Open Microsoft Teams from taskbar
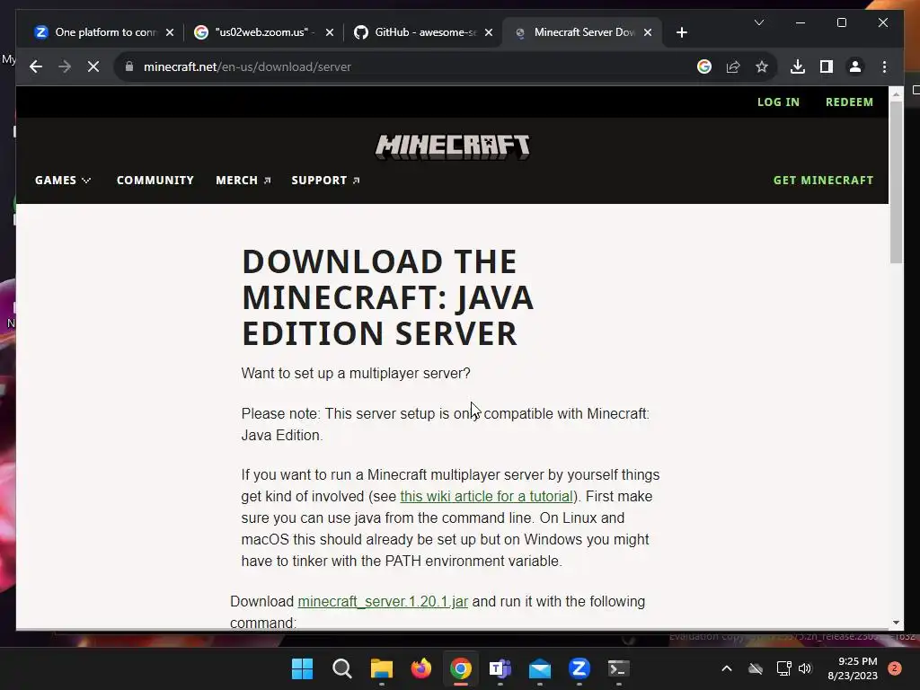 point(500,668)
